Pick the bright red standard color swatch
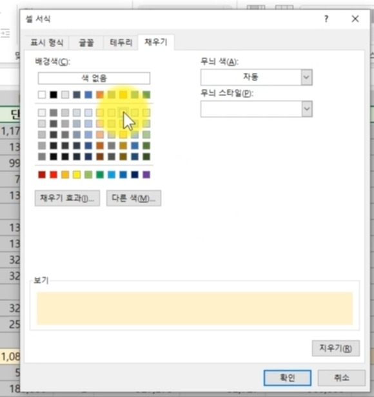374x397 pixels. pos(54,175)
